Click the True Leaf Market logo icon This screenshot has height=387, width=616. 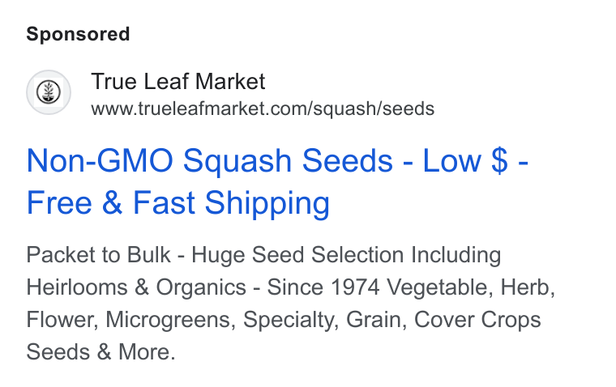coord(49,92)
